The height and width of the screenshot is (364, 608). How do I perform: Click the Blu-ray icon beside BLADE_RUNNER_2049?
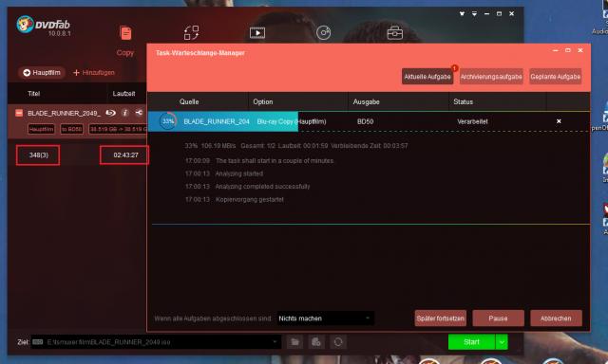pos(111,113)
